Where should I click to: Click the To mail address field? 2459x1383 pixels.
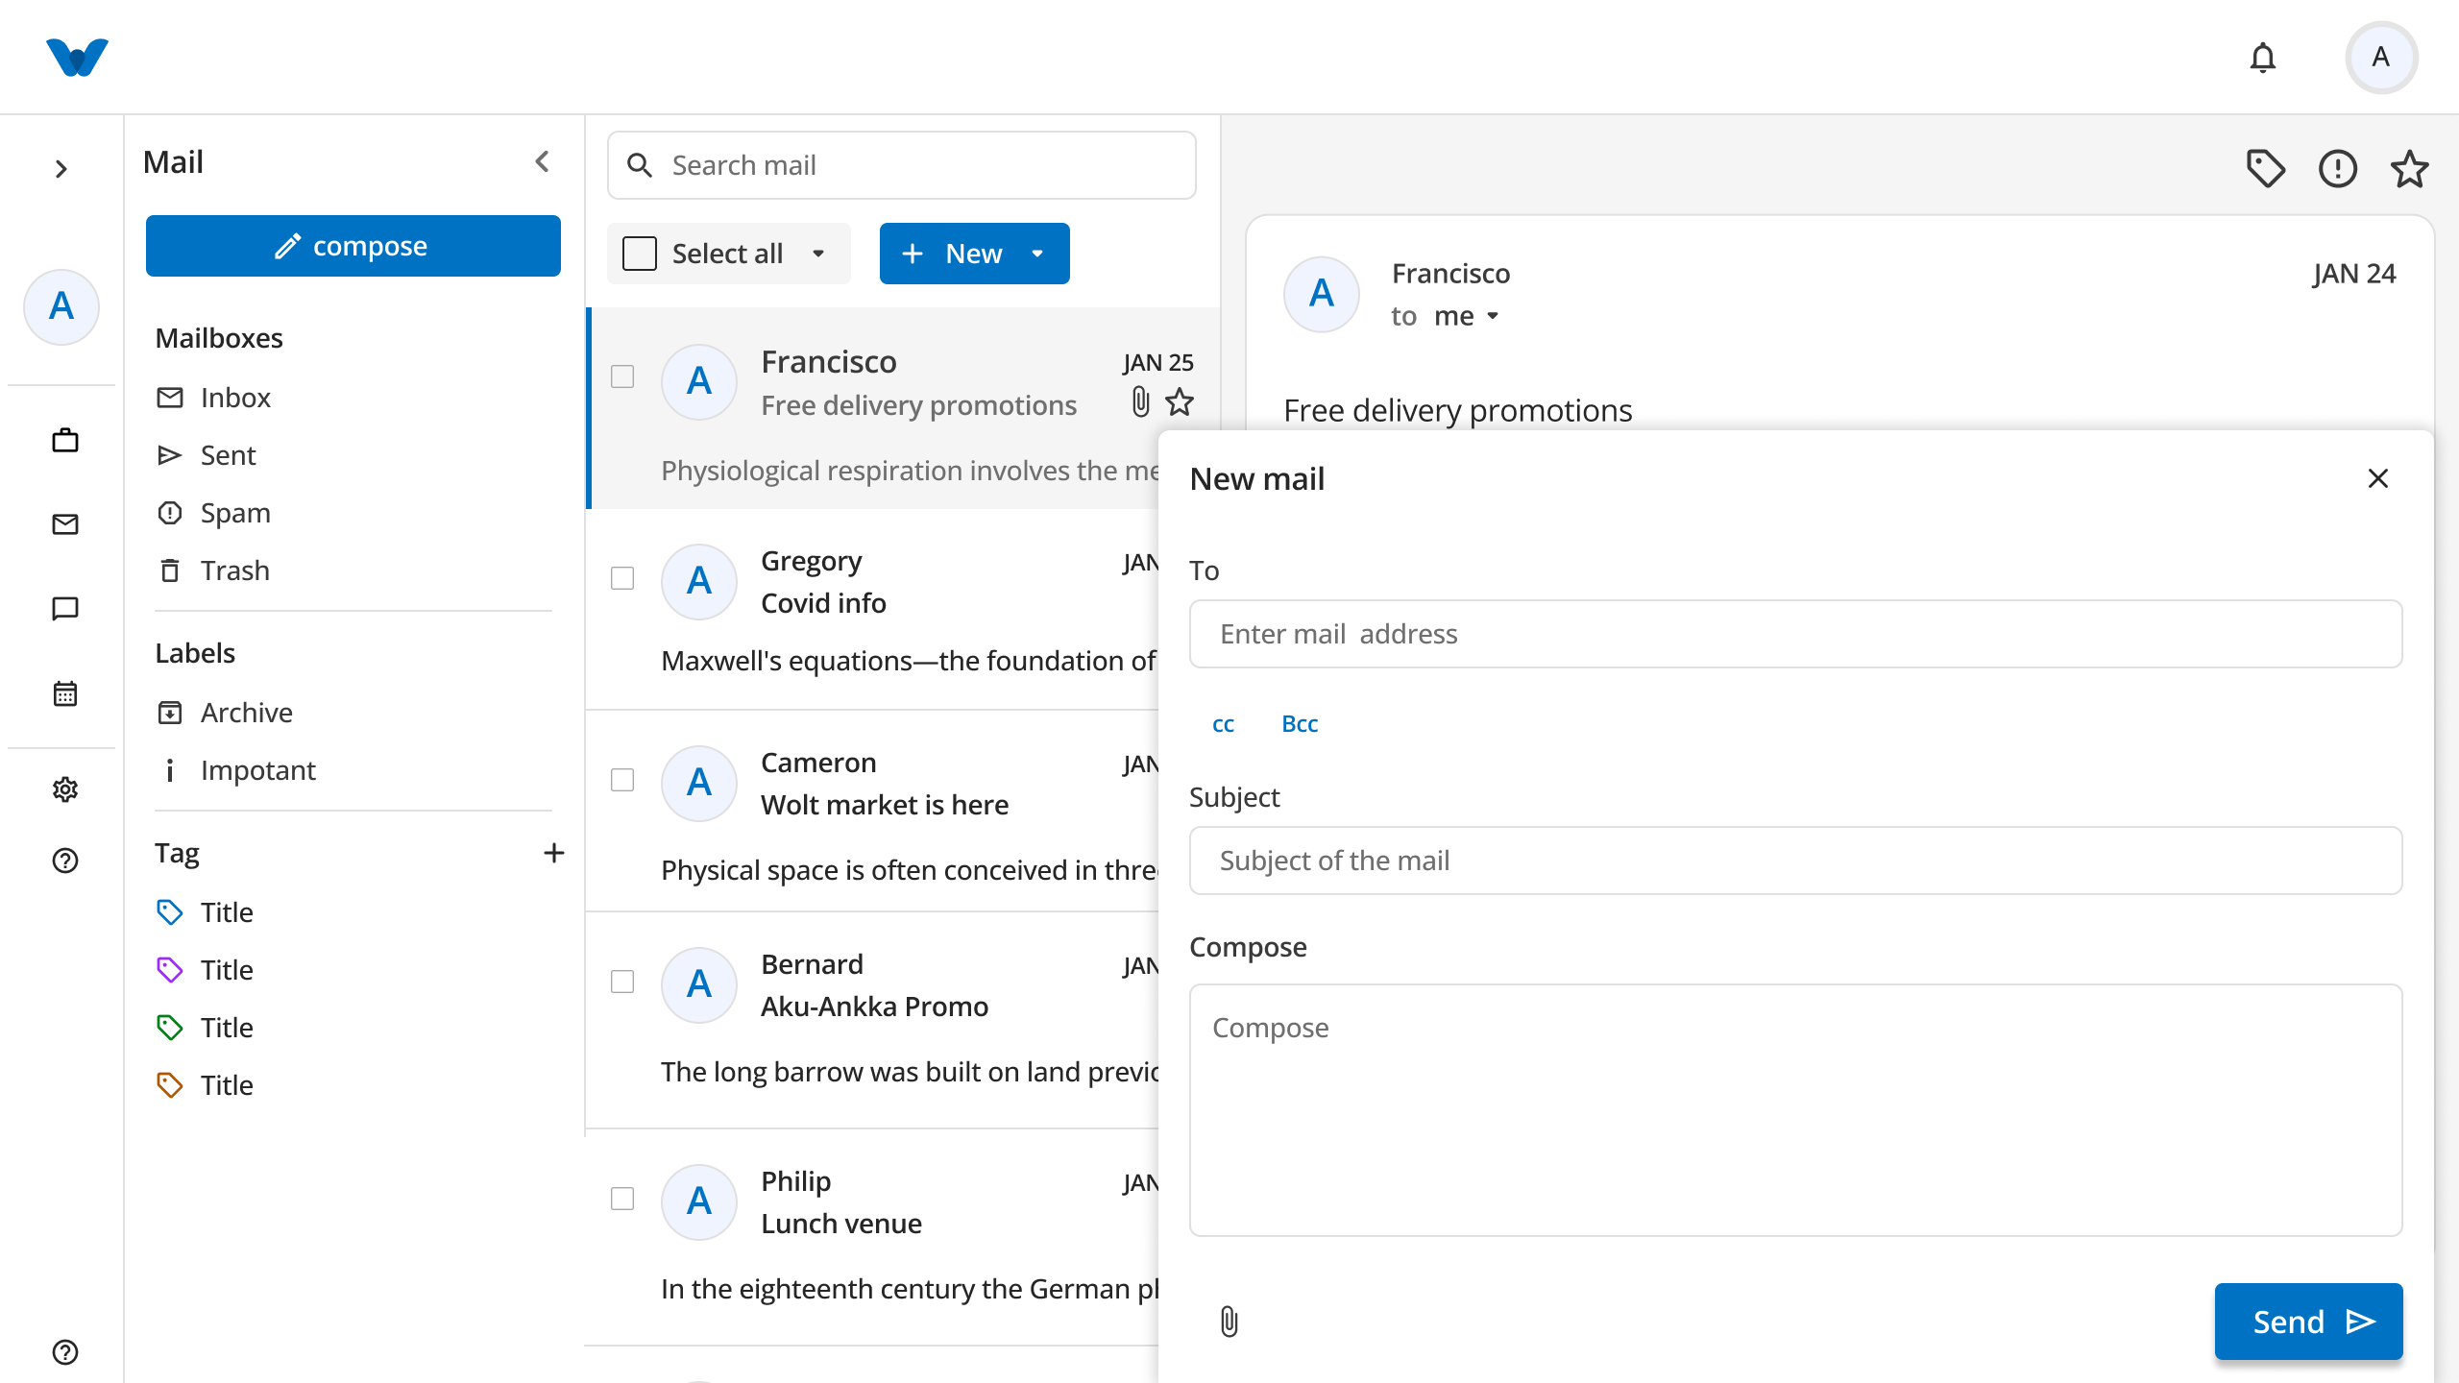click(x=1795, y=634)
